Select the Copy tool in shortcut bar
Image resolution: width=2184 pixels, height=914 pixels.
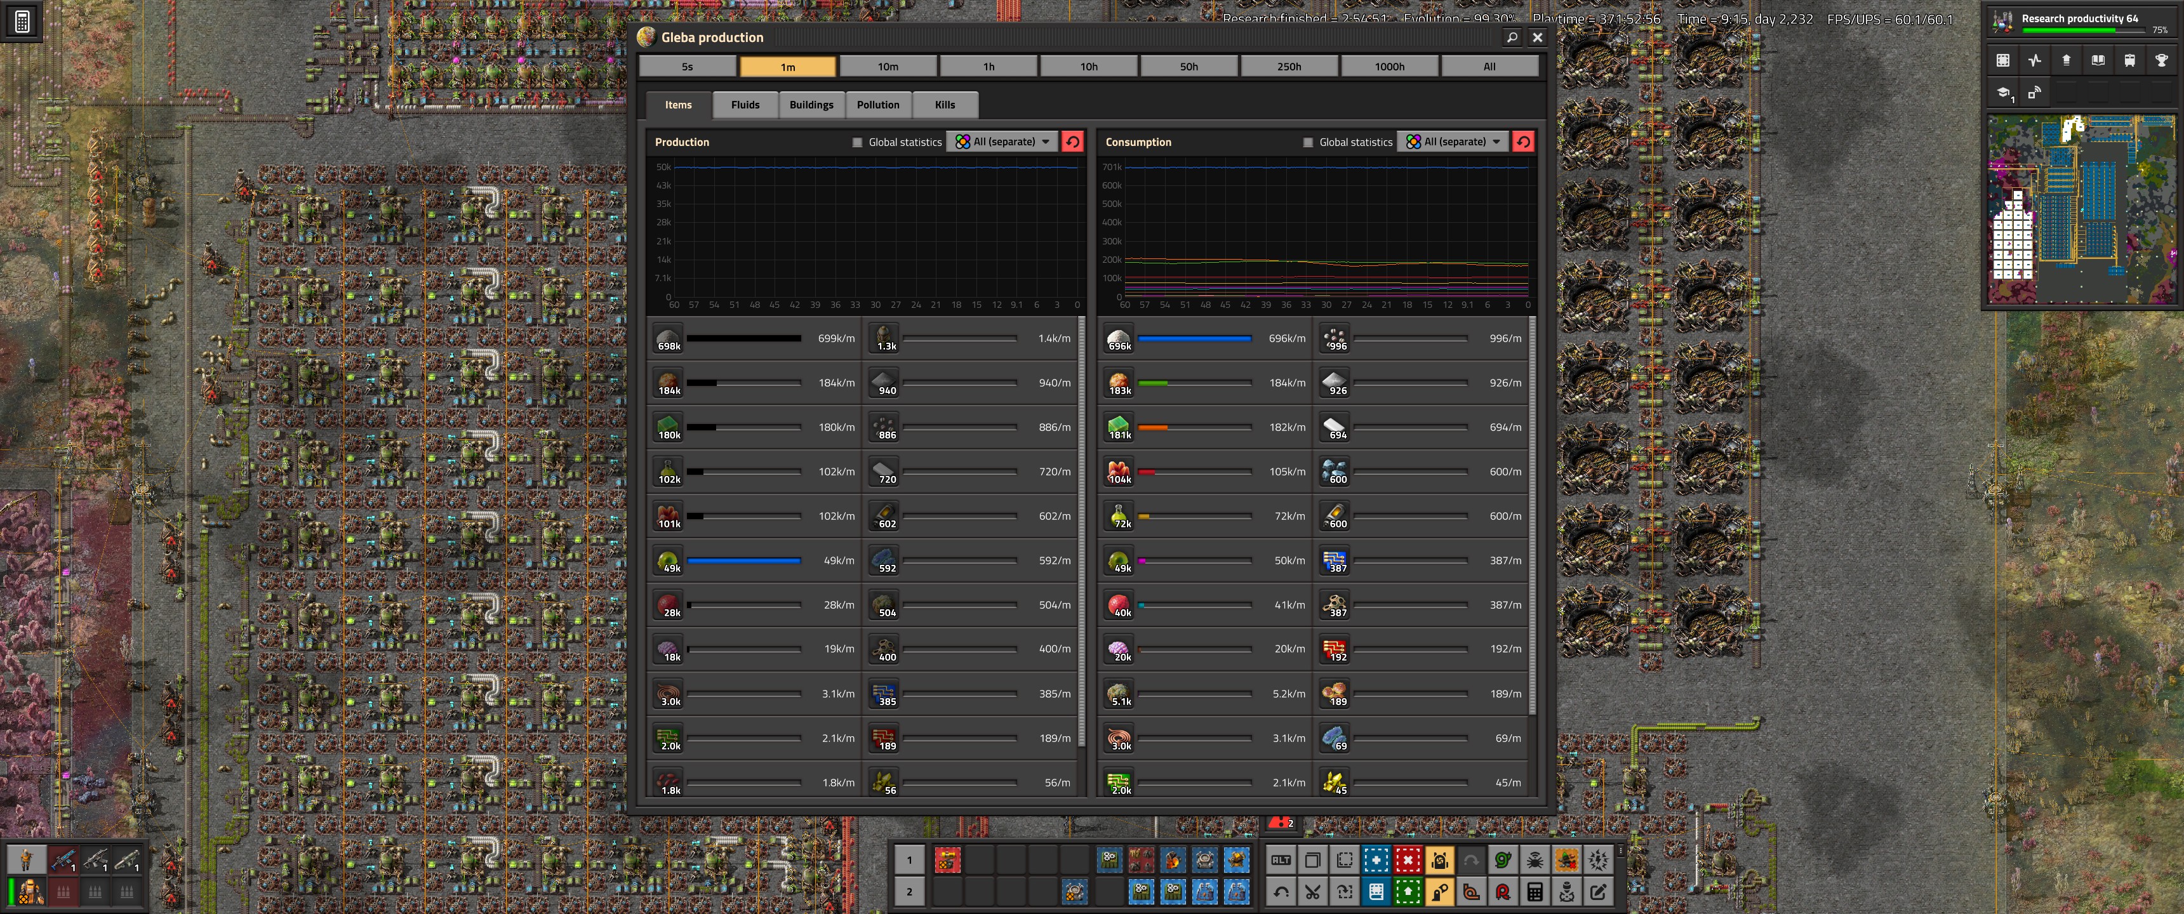point(1312,860)
